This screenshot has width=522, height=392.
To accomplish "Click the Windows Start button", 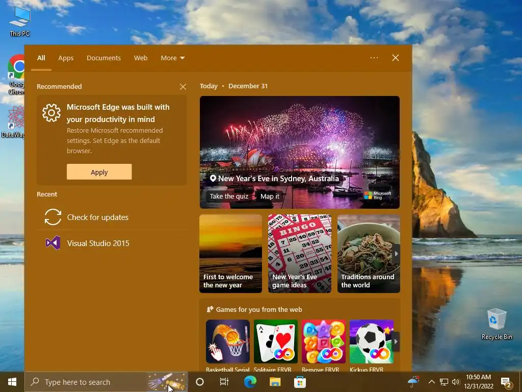I will tap(12, 382).
